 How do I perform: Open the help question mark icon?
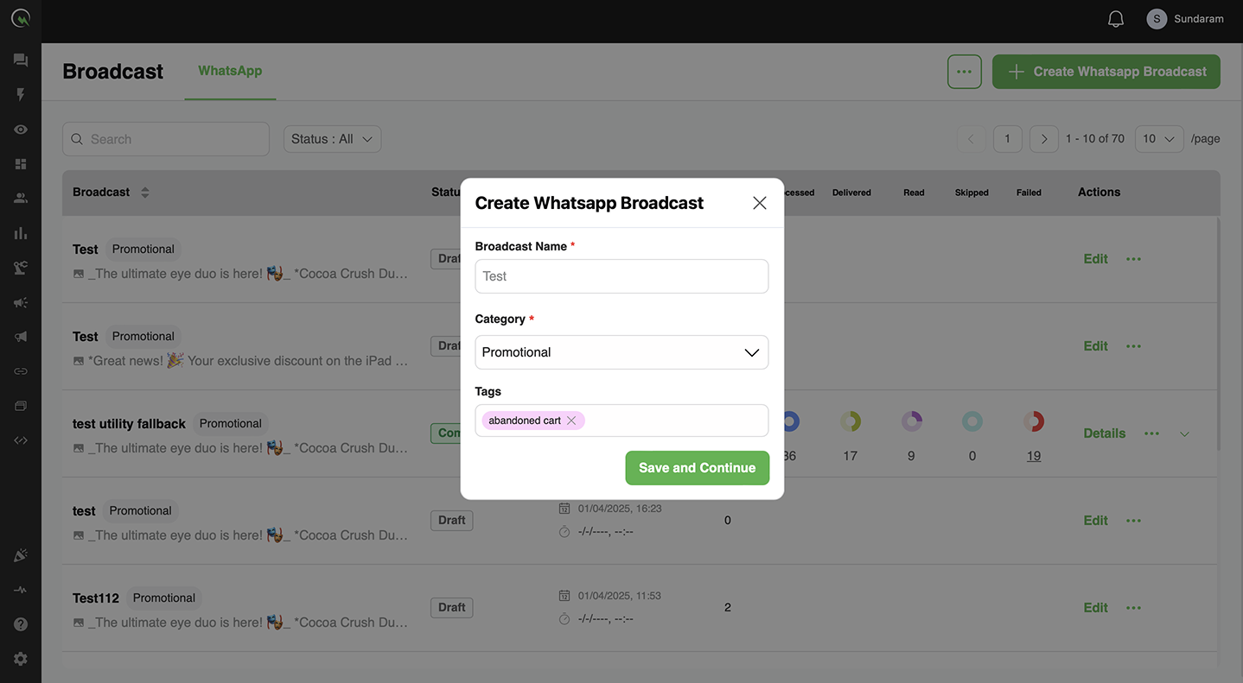[x=21, y=624]
